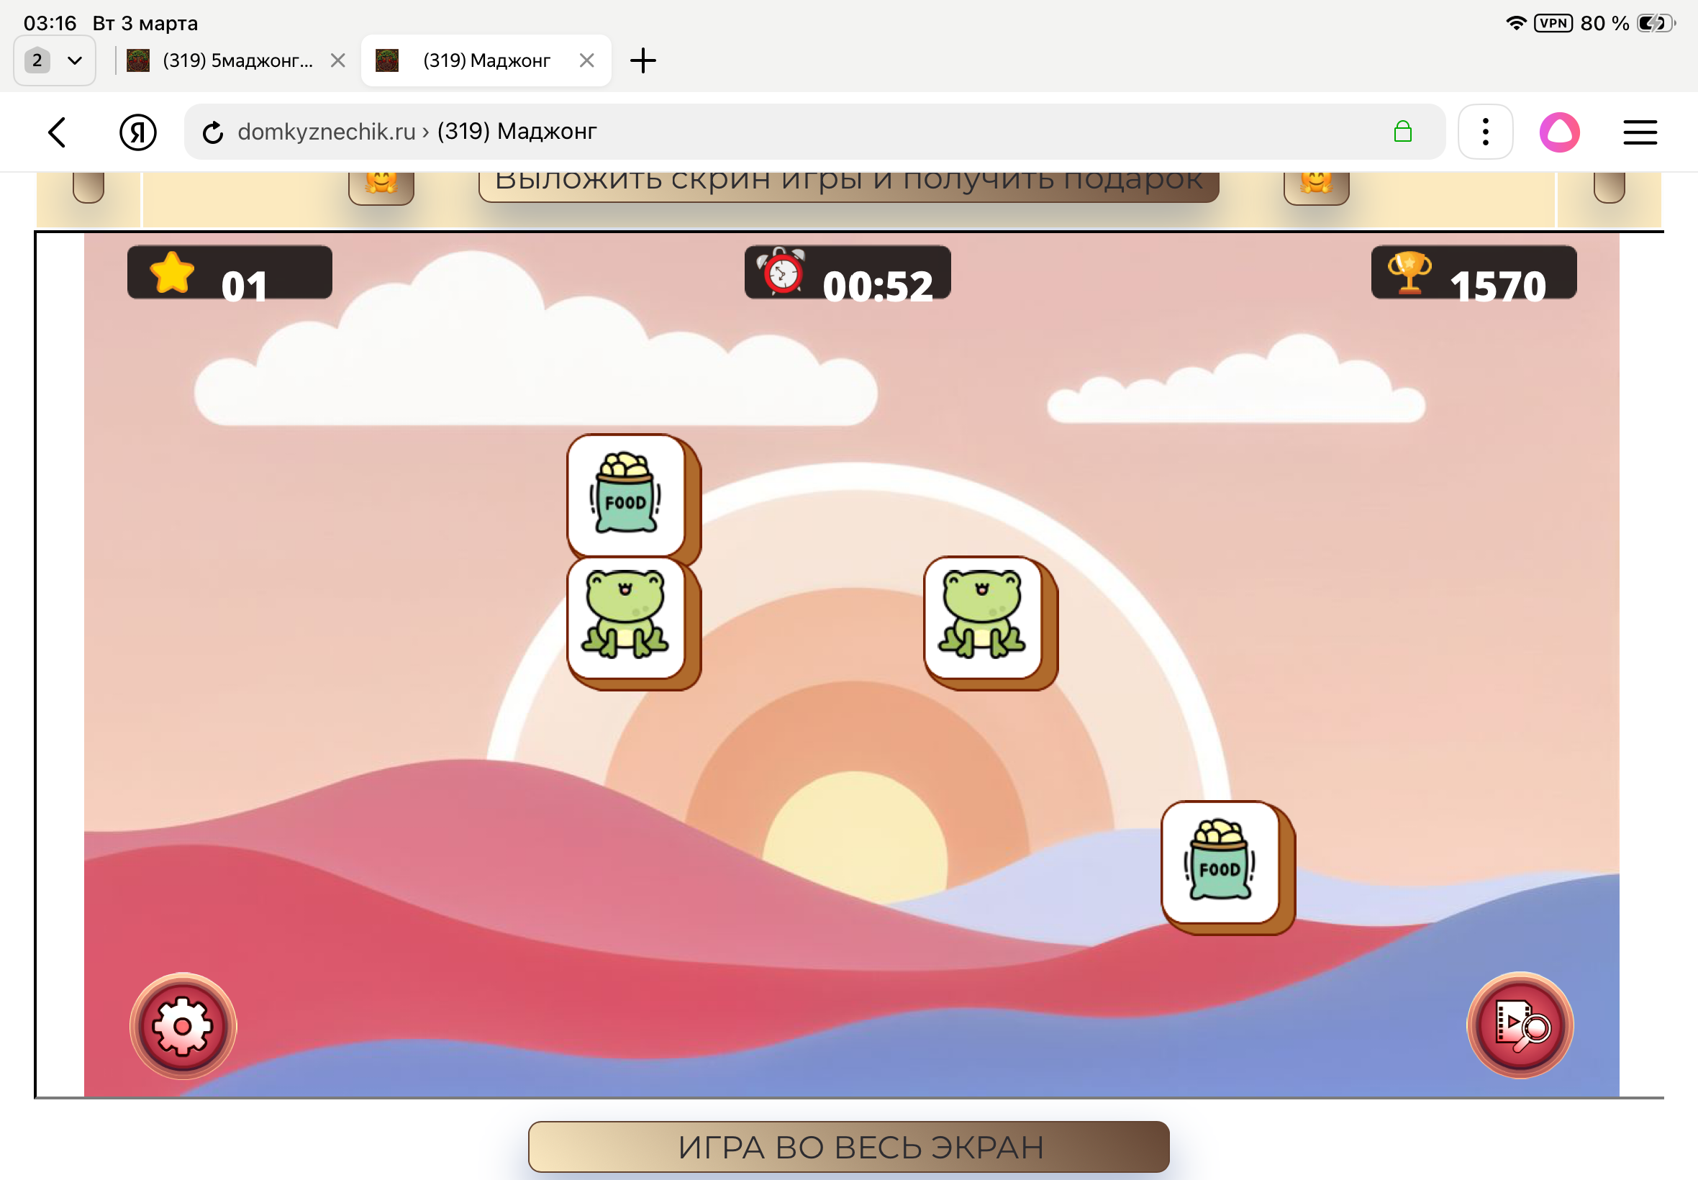Open Alice assistant purple icon
Image resolution: width=1698 pixels, height=1180 pixels.
(x=1559, y=132)
